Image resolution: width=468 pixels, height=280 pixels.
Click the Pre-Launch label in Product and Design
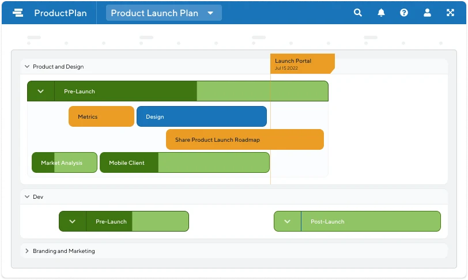point(80,92)
